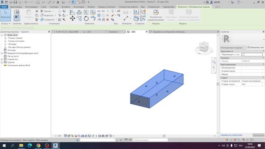Expand the 'Группы' tree node
265x149 pixels.
(2, 62)
